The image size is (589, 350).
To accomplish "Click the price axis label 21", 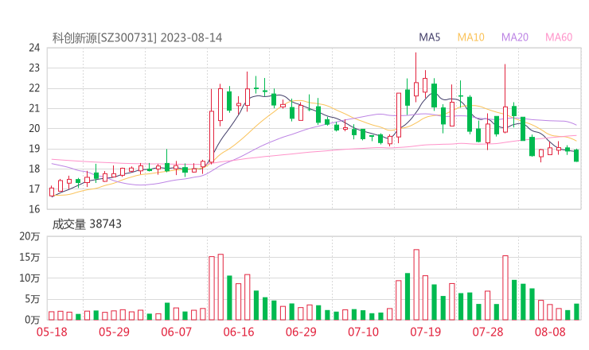I will 34,108.
